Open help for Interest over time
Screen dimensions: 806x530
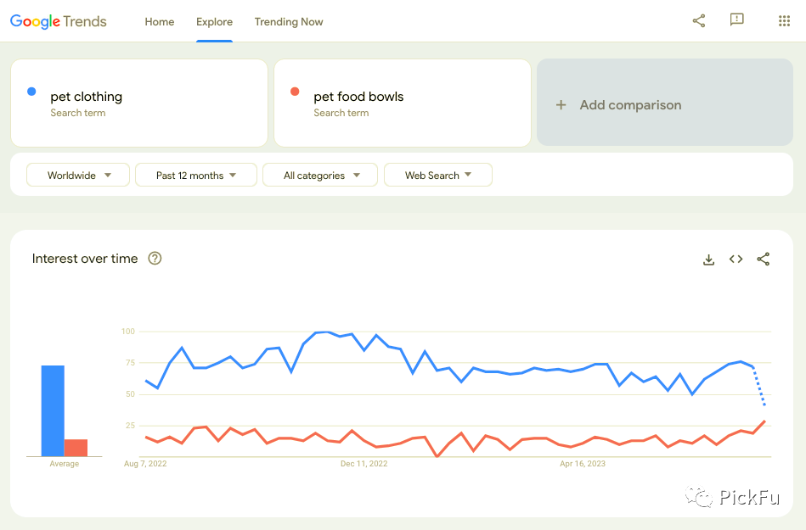[x=155, y=259]
